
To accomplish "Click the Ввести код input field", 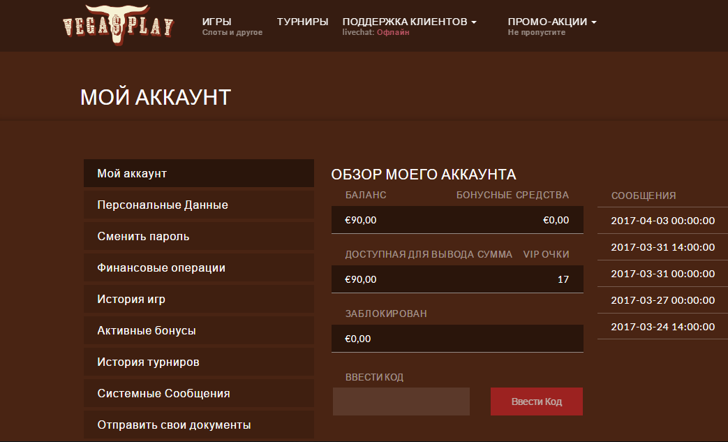I will 401,402.
